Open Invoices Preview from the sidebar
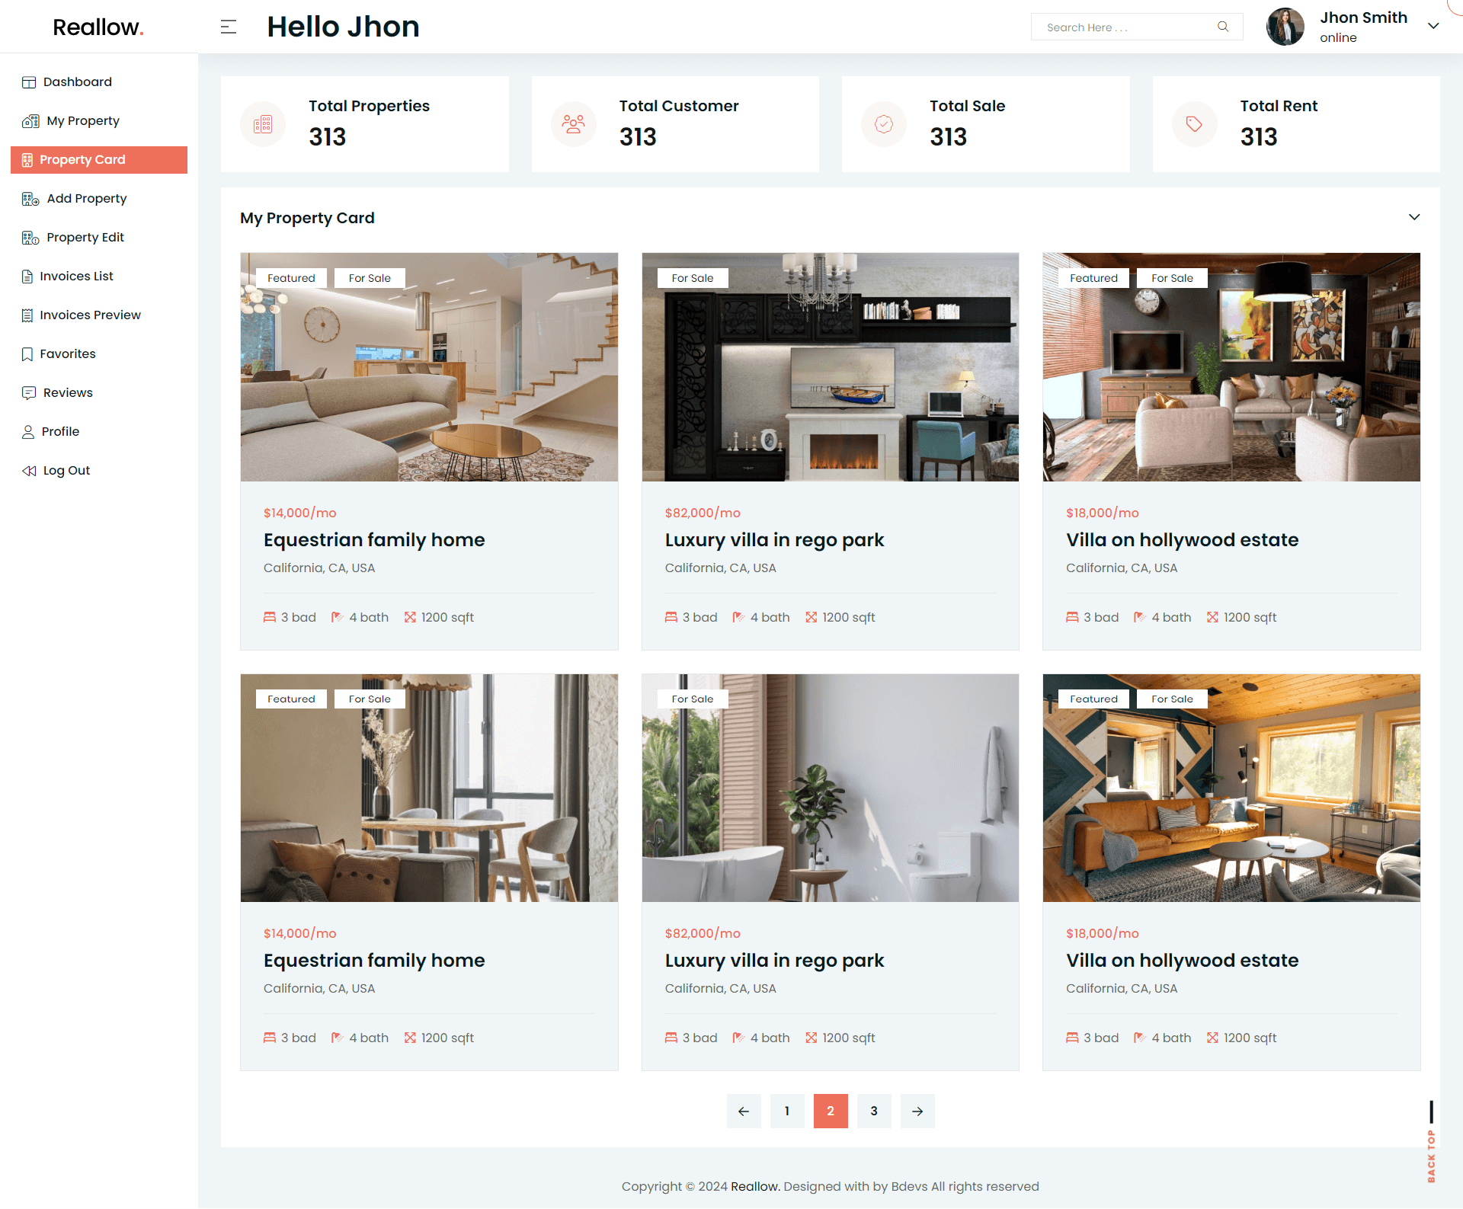 [90, 315]
